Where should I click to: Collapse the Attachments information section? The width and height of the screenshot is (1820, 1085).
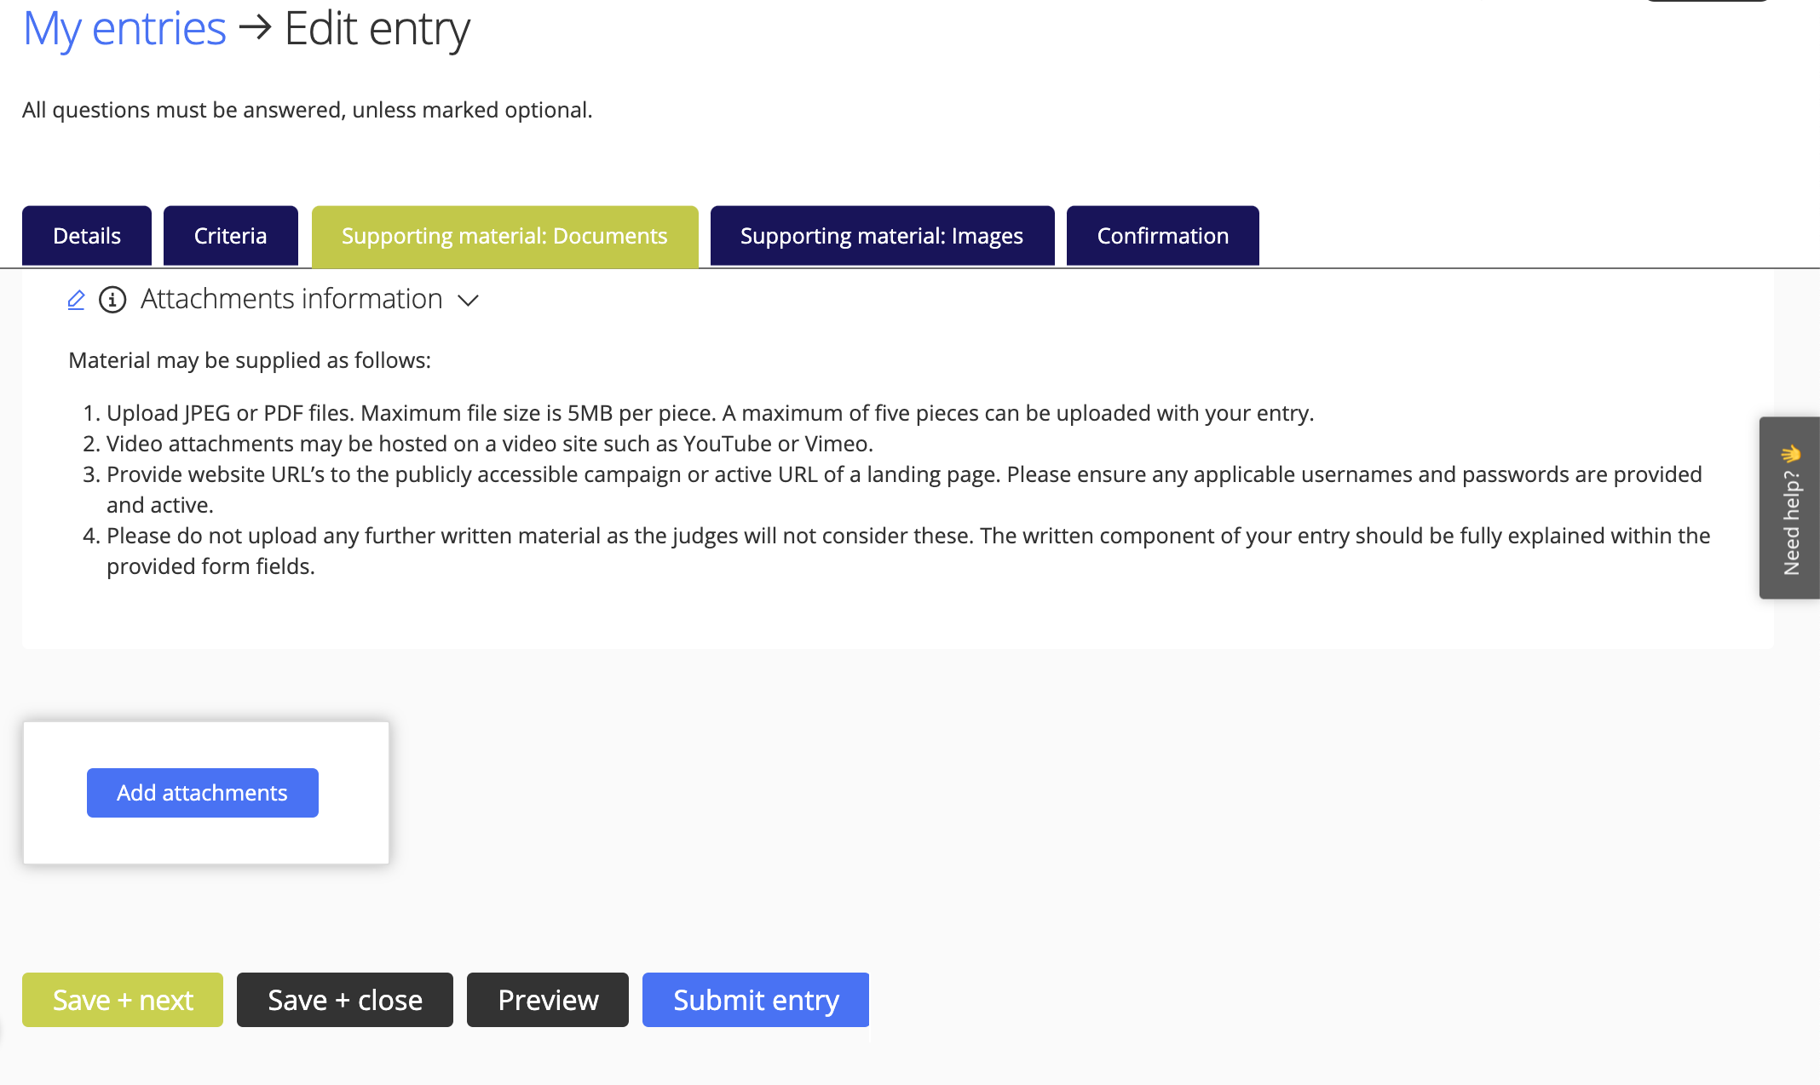point(469,301)
